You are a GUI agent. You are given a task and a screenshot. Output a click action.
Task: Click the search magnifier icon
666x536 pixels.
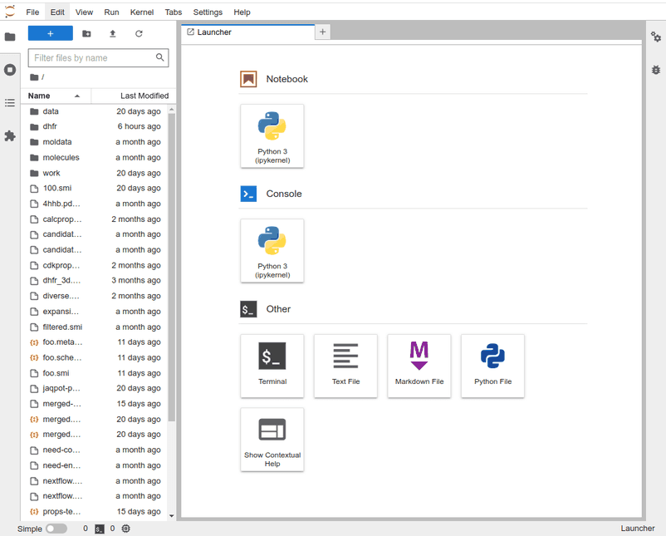pyautogui.click(x=159, y=57)
